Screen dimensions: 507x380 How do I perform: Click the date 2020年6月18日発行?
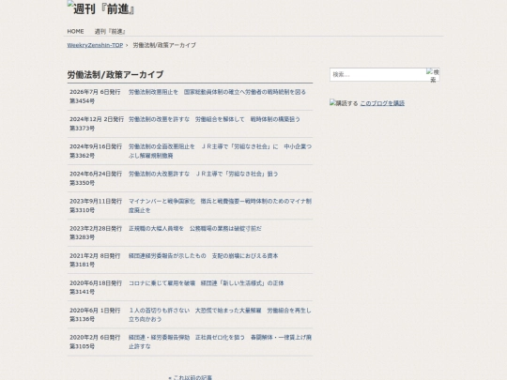point(96,283)
